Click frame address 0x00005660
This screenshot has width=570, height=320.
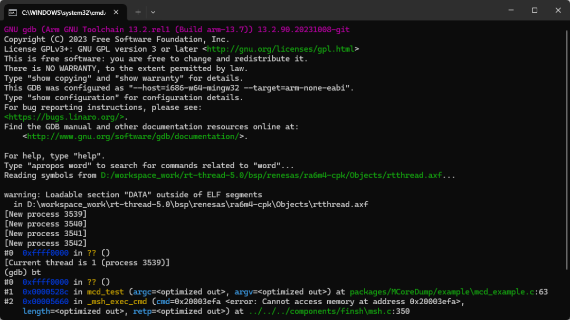pos(45,302)
